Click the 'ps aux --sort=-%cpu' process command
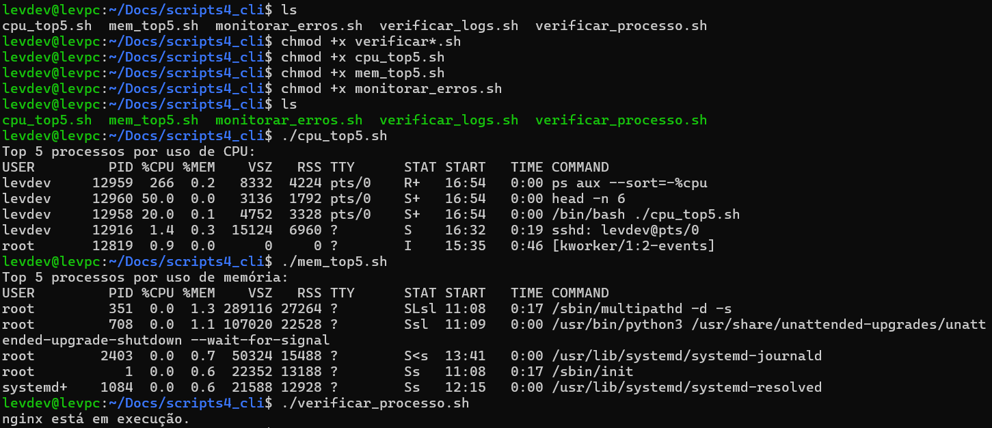Screen dimensions: 992x428 pyautogui.click(x=629, y=183)
